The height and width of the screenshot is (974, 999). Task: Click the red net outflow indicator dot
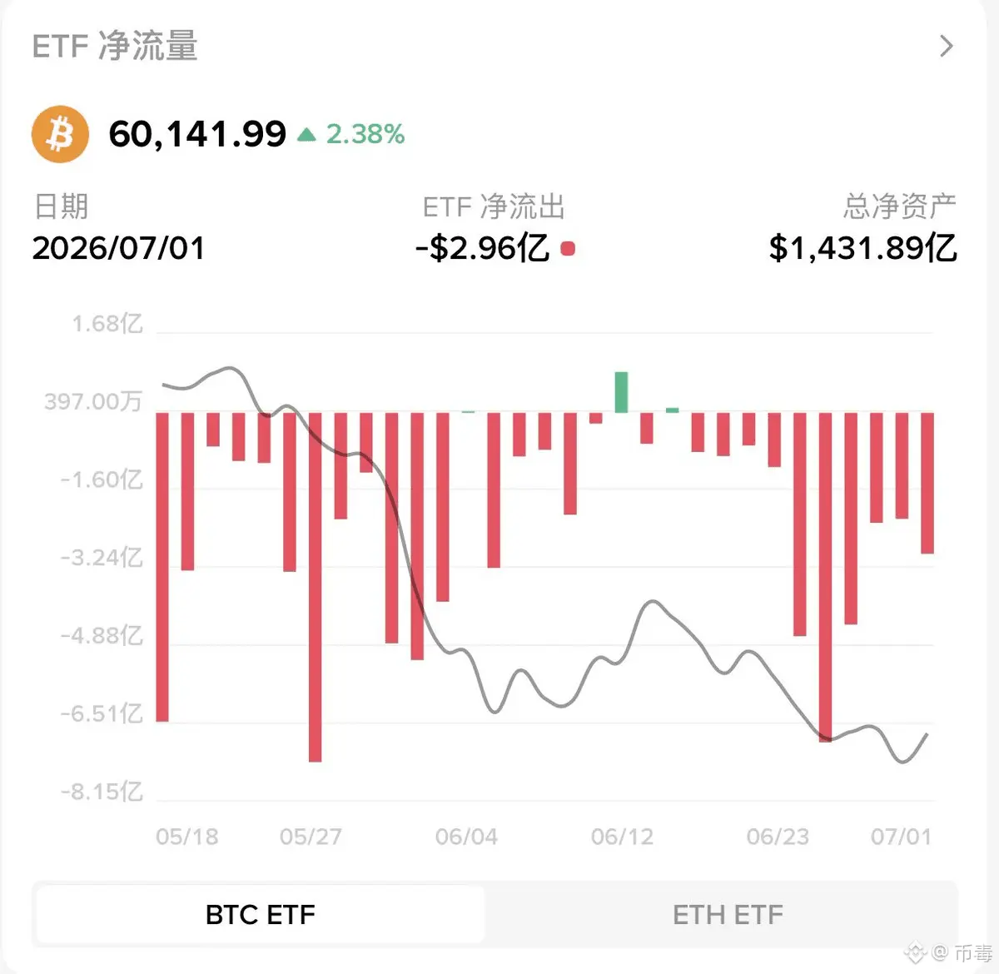pos(569,248)
